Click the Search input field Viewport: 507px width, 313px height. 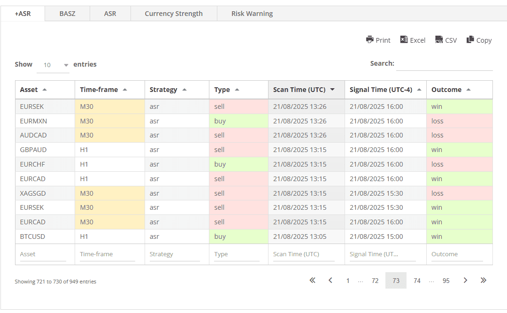tap(445, 64)
